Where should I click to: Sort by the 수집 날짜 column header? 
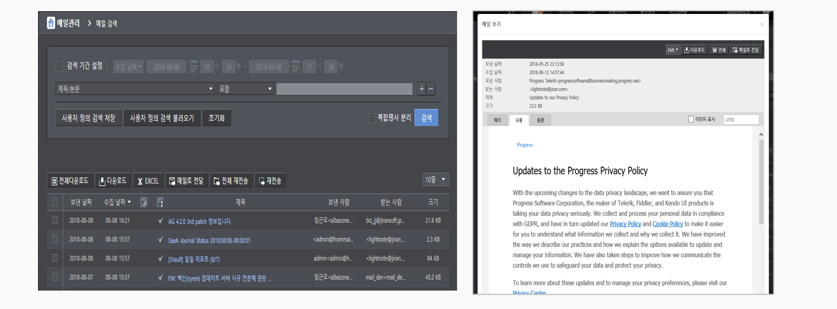(117, 202)
